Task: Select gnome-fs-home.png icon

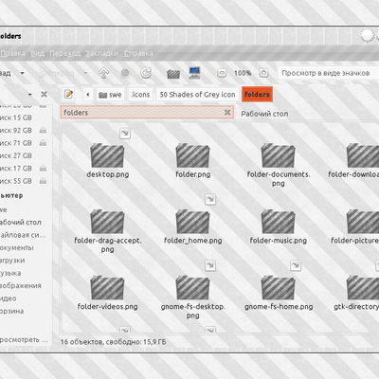Action: (x=278, y=288)
